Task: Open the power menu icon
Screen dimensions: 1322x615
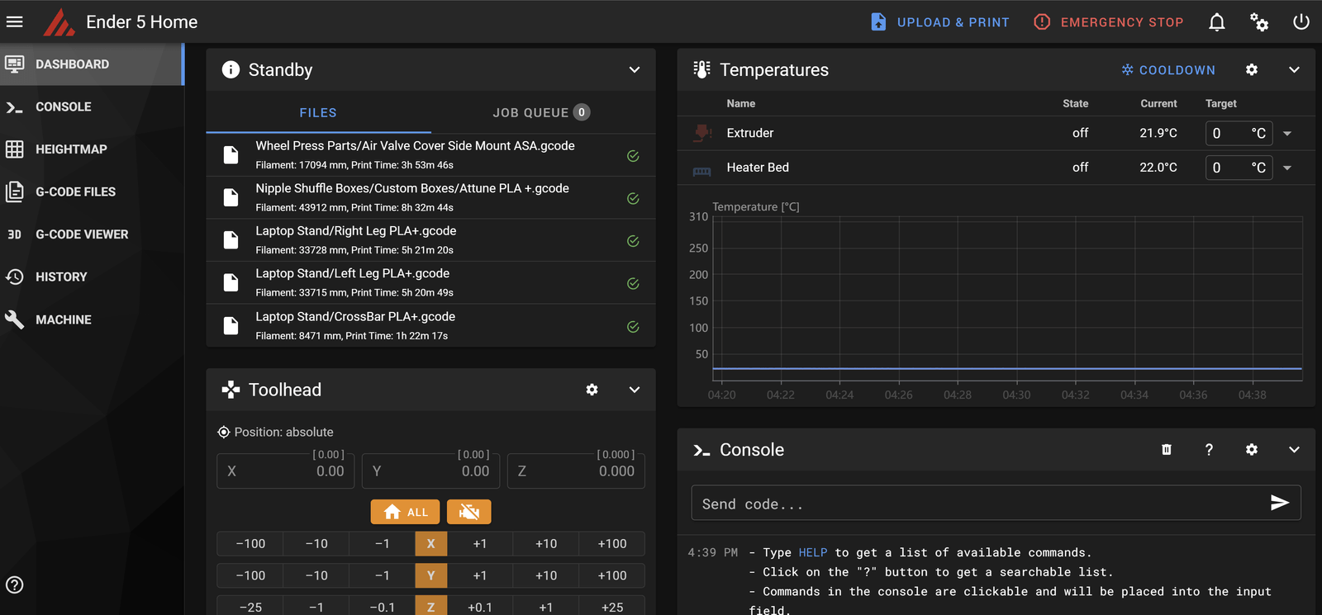Action: tap(1301, 22)
